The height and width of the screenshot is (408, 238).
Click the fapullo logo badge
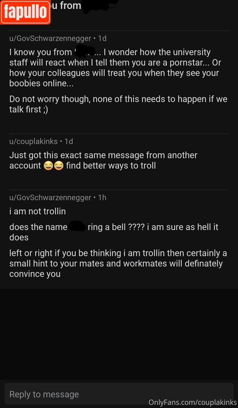click(25, 12)
